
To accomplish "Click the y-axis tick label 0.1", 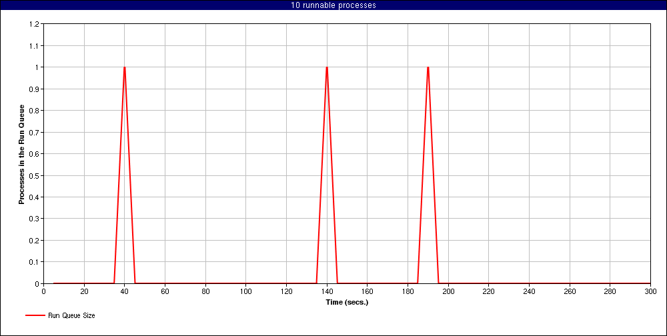I will (x=35, y=261).
